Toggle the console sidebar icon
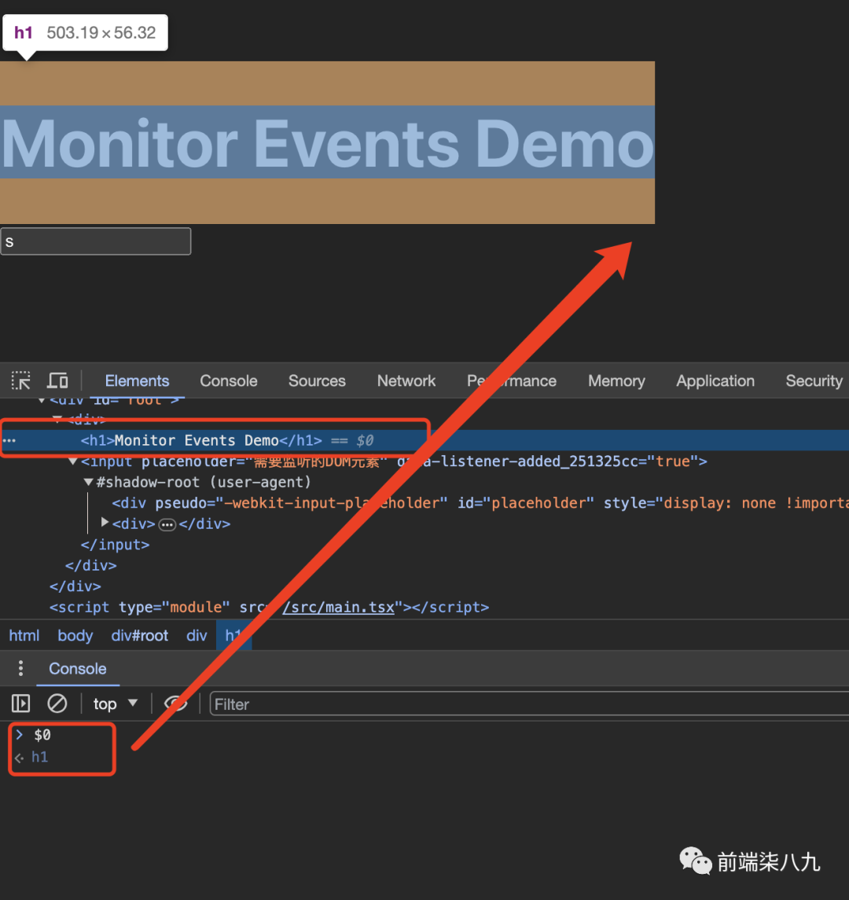Viewport: 849px width, 900px height. pyautogui.click(x=20, y=703)
